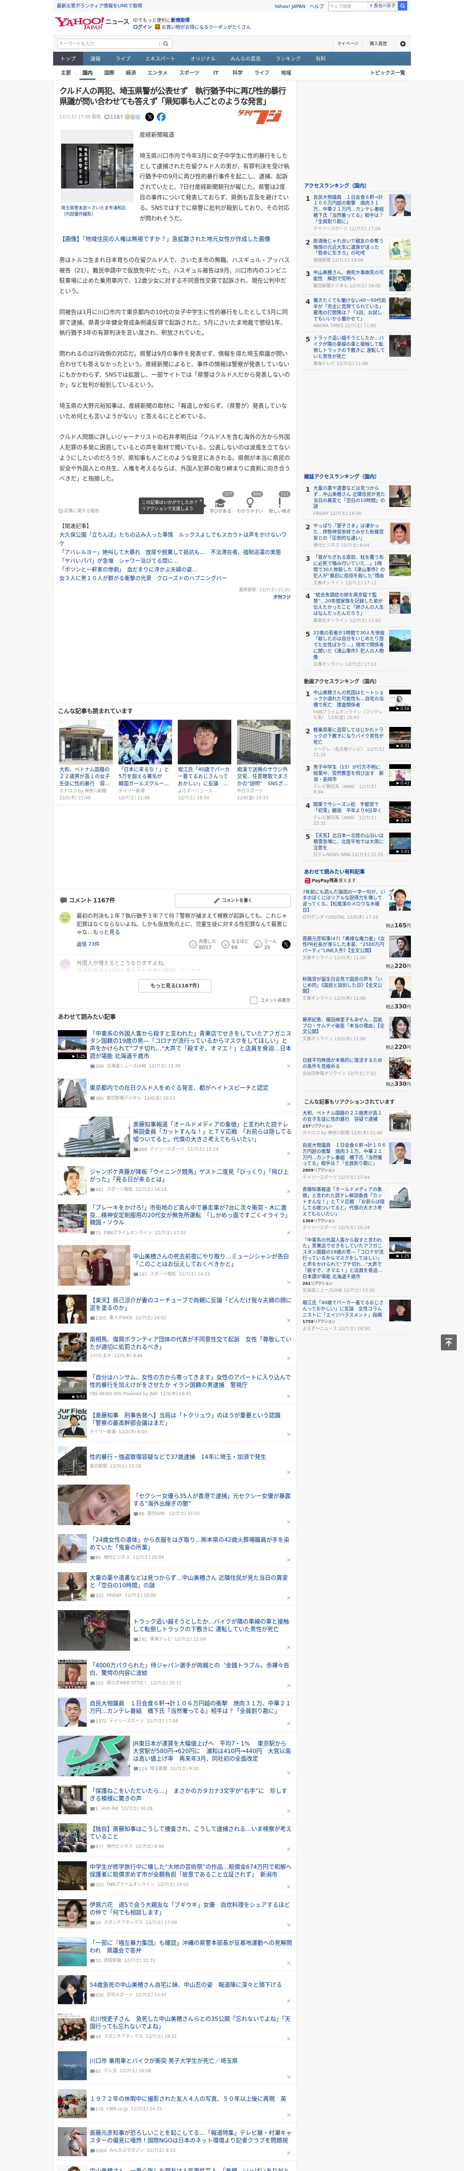Open 購入履歴 link
The height and width of the screenshot is (2171, 464).
click(378, 44)
